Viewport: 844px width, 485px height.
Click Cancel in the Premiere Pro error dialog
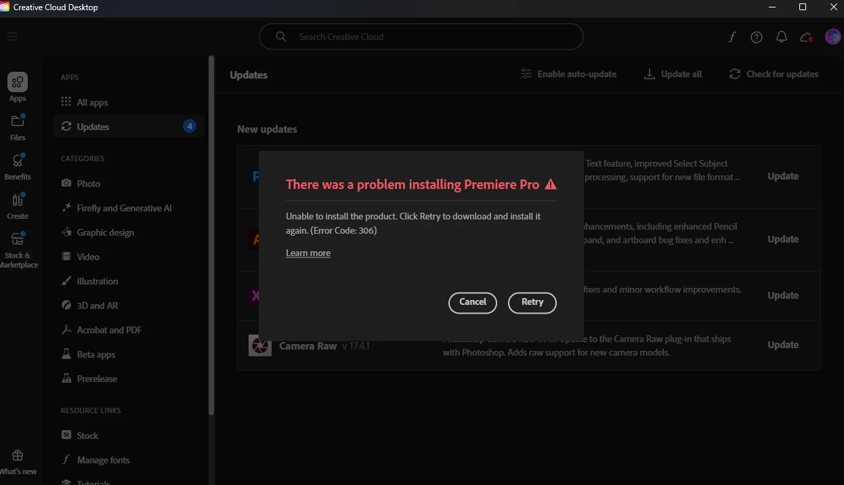click(473, 303)
